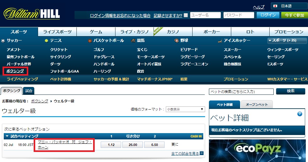Select the draw odds 26.00
The width and height of the screenshot is (308, 162).
(x=133, y=145)
